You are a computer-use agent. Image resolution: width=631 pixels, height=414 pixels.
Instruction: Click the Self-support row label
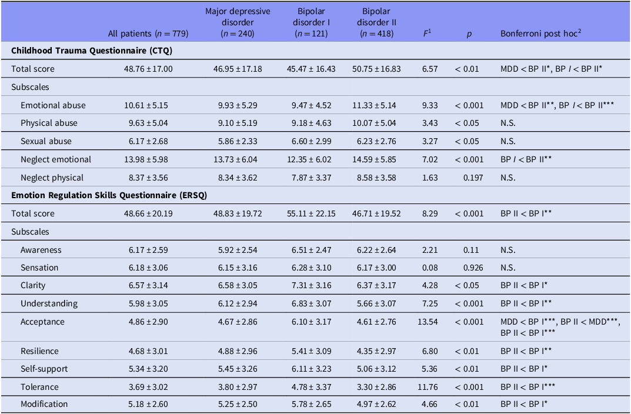tap(44, 369)
